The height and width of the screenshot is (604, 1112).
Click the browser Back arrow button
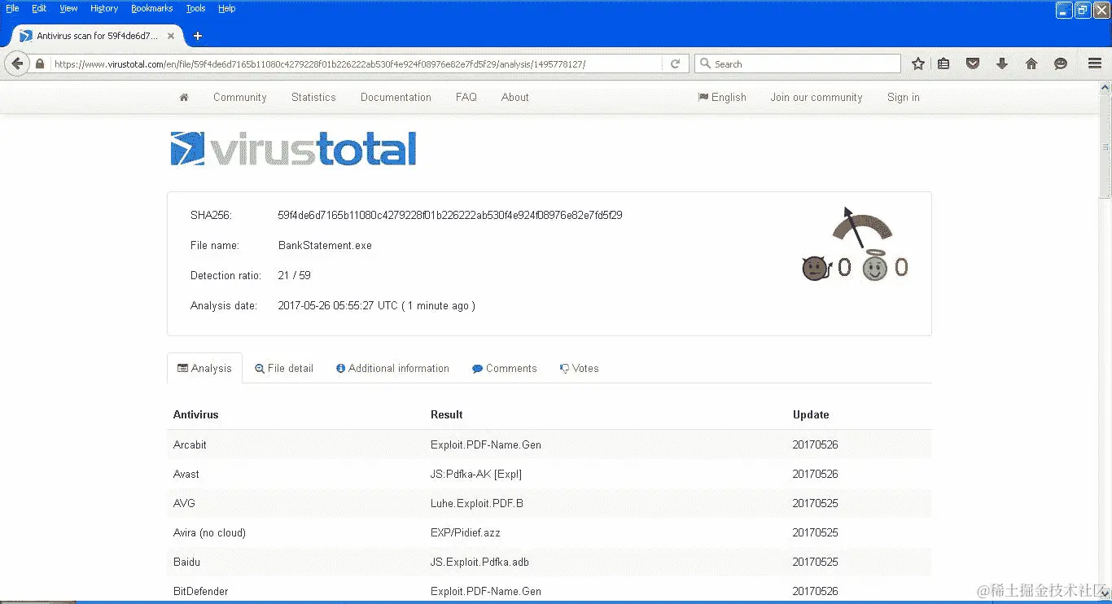click(x=17, y=63)
